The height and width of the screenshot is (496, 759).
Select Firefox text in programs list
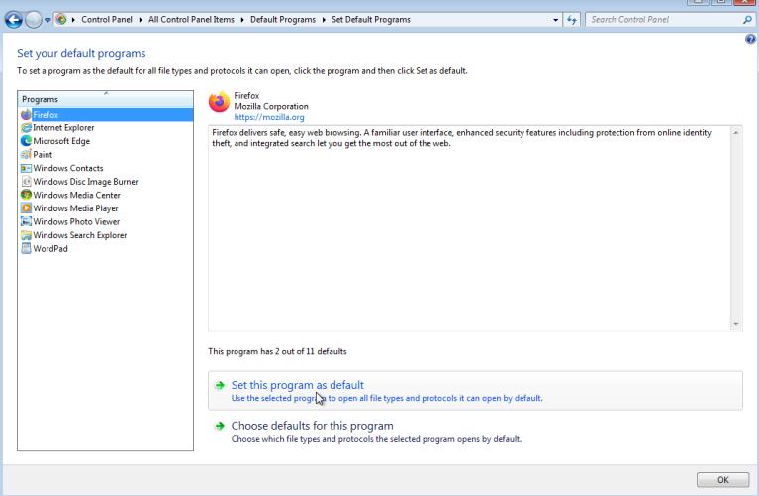46,115
